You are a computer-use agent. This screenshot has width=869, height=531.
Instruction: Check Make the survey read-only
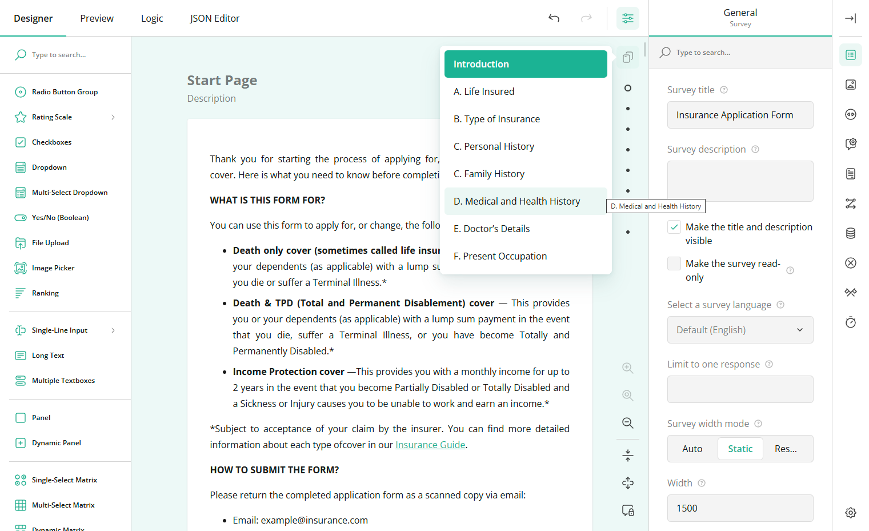tap(674, 263)
